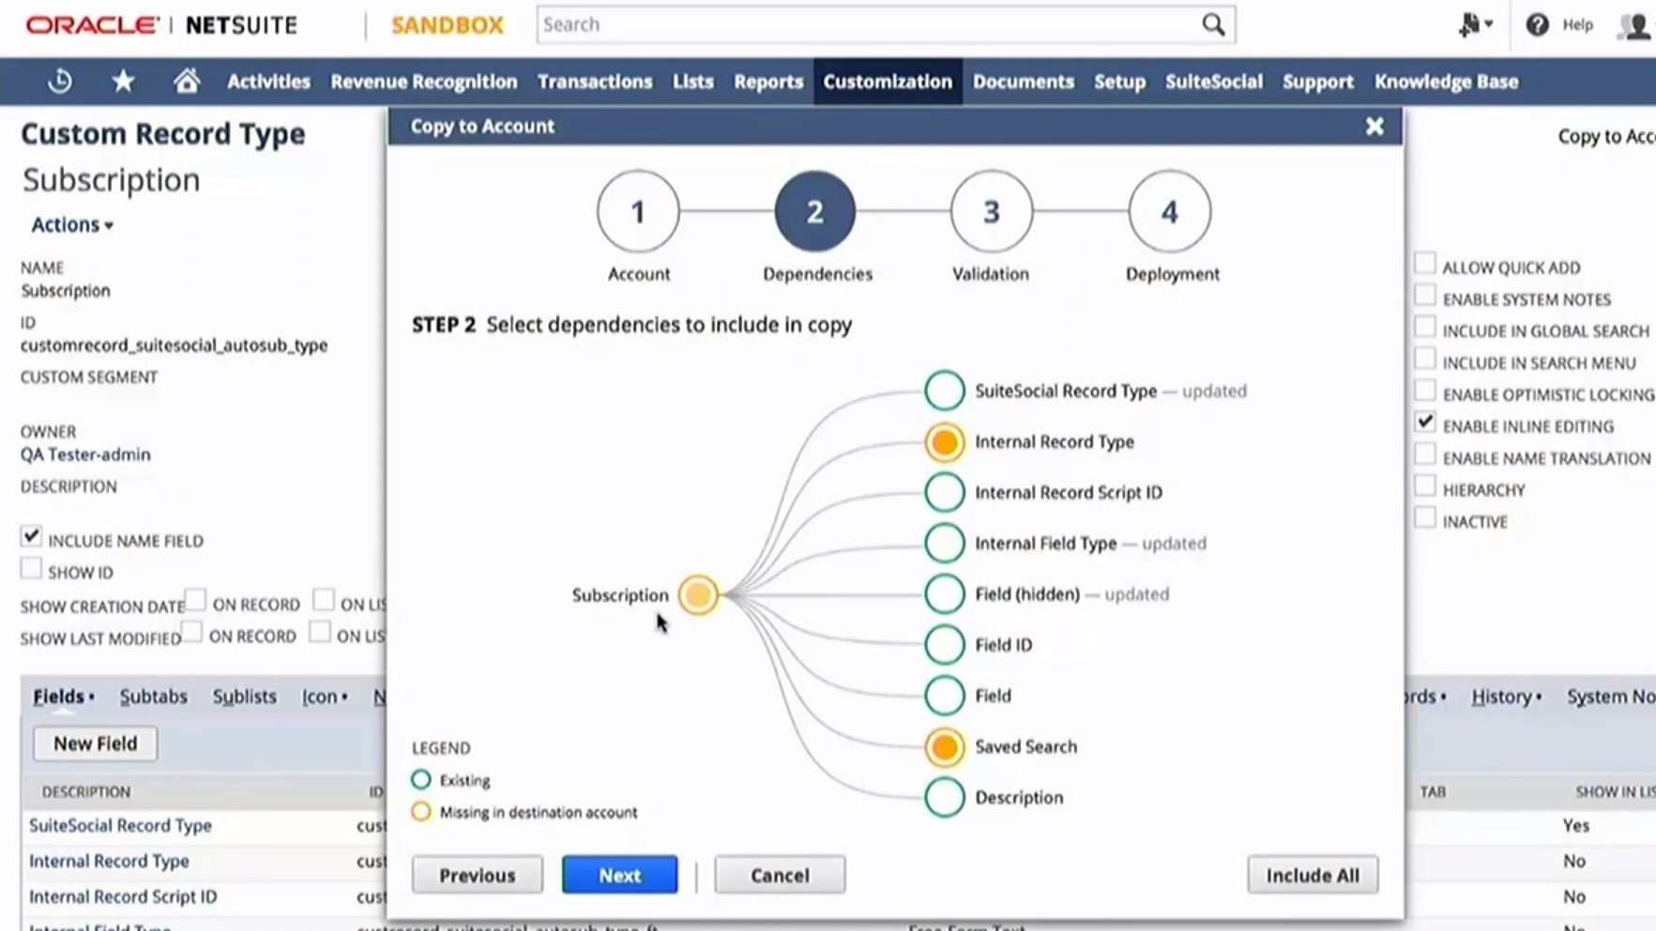Open the Recent Records history icon
The width and height of the screenshot is (1656, 931).
pyautogui.click(x=60, y=82)
